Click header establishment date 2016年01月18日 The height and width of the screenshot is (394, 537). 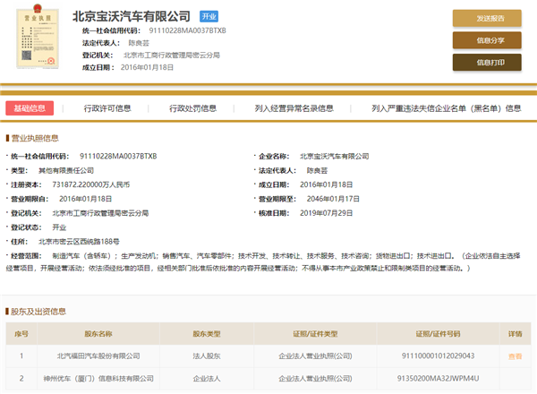tap(147, 67)
